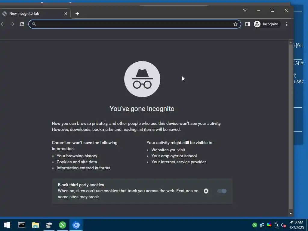Click the 'You've gone Incognito' heading
This screenshot has width=308, height=231.
coord(142,109)
